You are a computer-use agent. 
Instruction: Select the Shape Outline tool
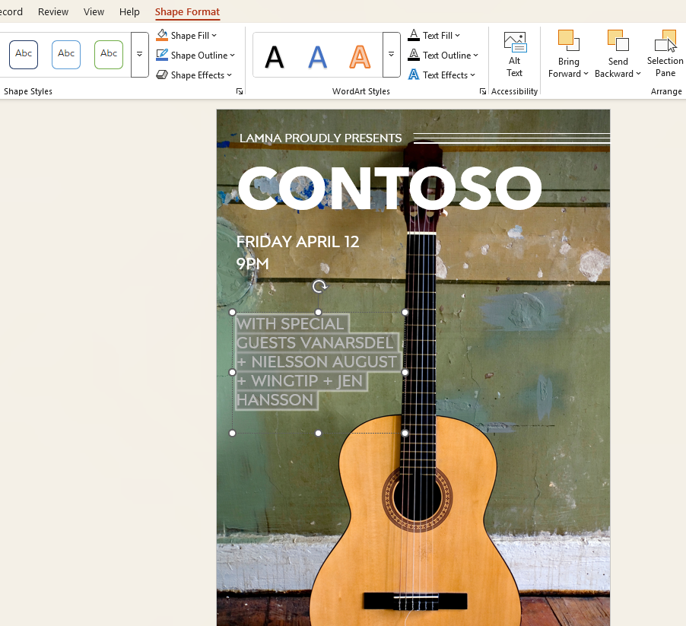point(196,55)
